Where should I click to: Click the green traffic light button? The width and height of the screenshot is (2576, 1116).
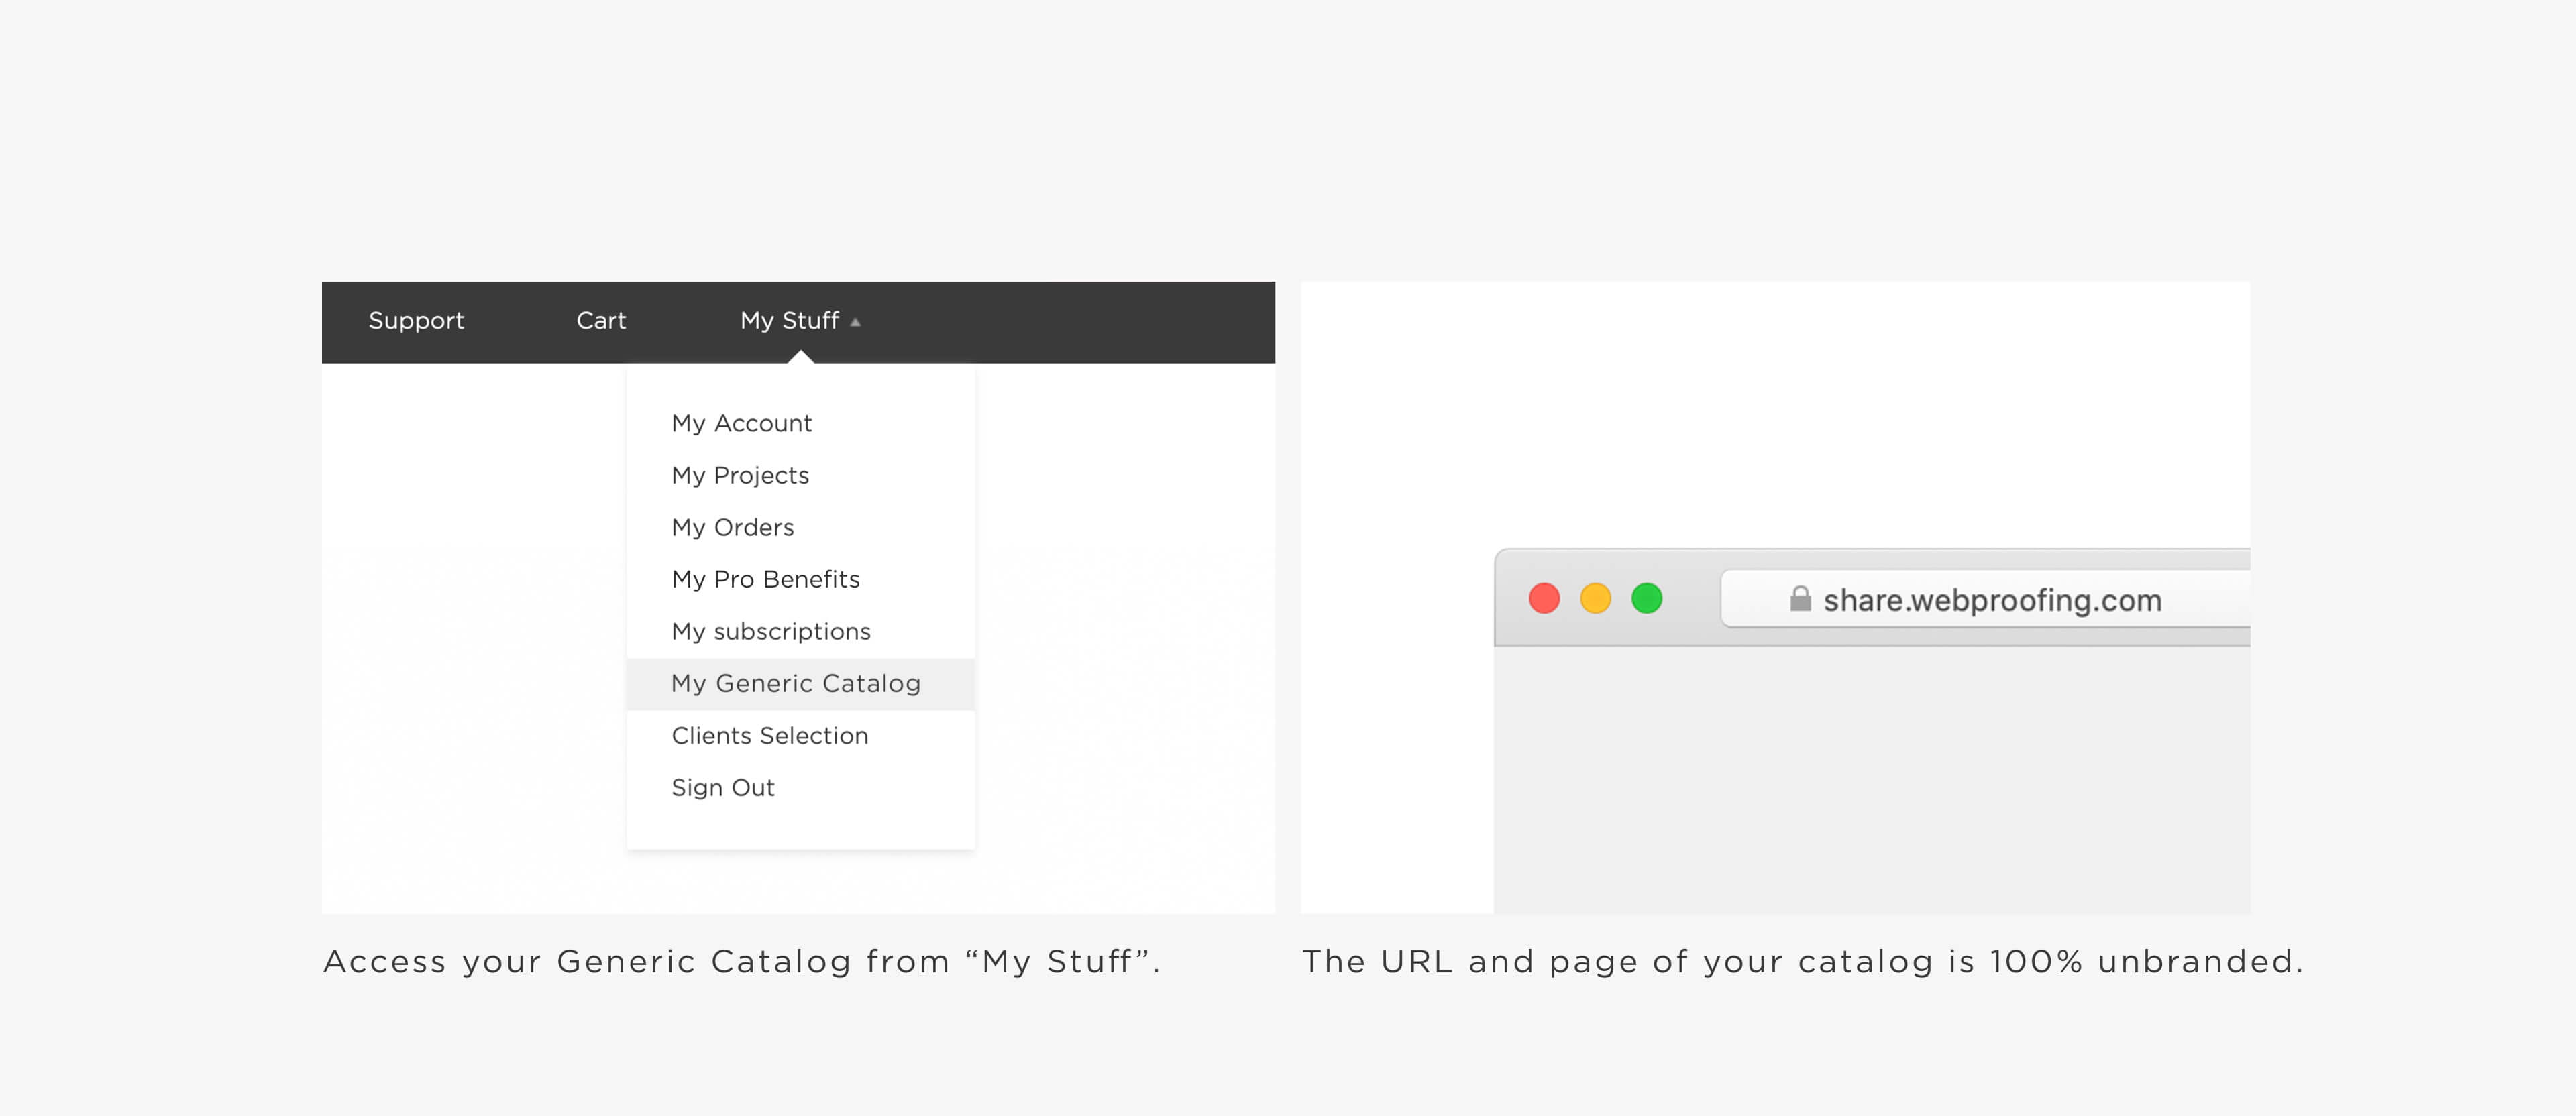pos(1647,599)
